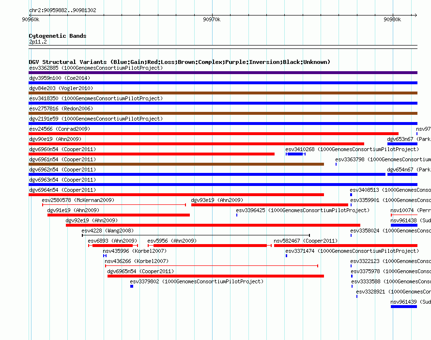Viewport: 431px width, 340px height.
Task: Open esv3363798 variant label
Action: click(x=383, y=159)
